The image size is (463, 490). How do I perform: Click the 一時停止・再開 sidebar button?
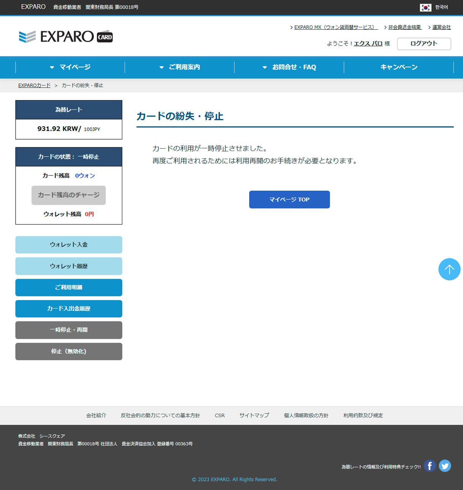(69, 330)
